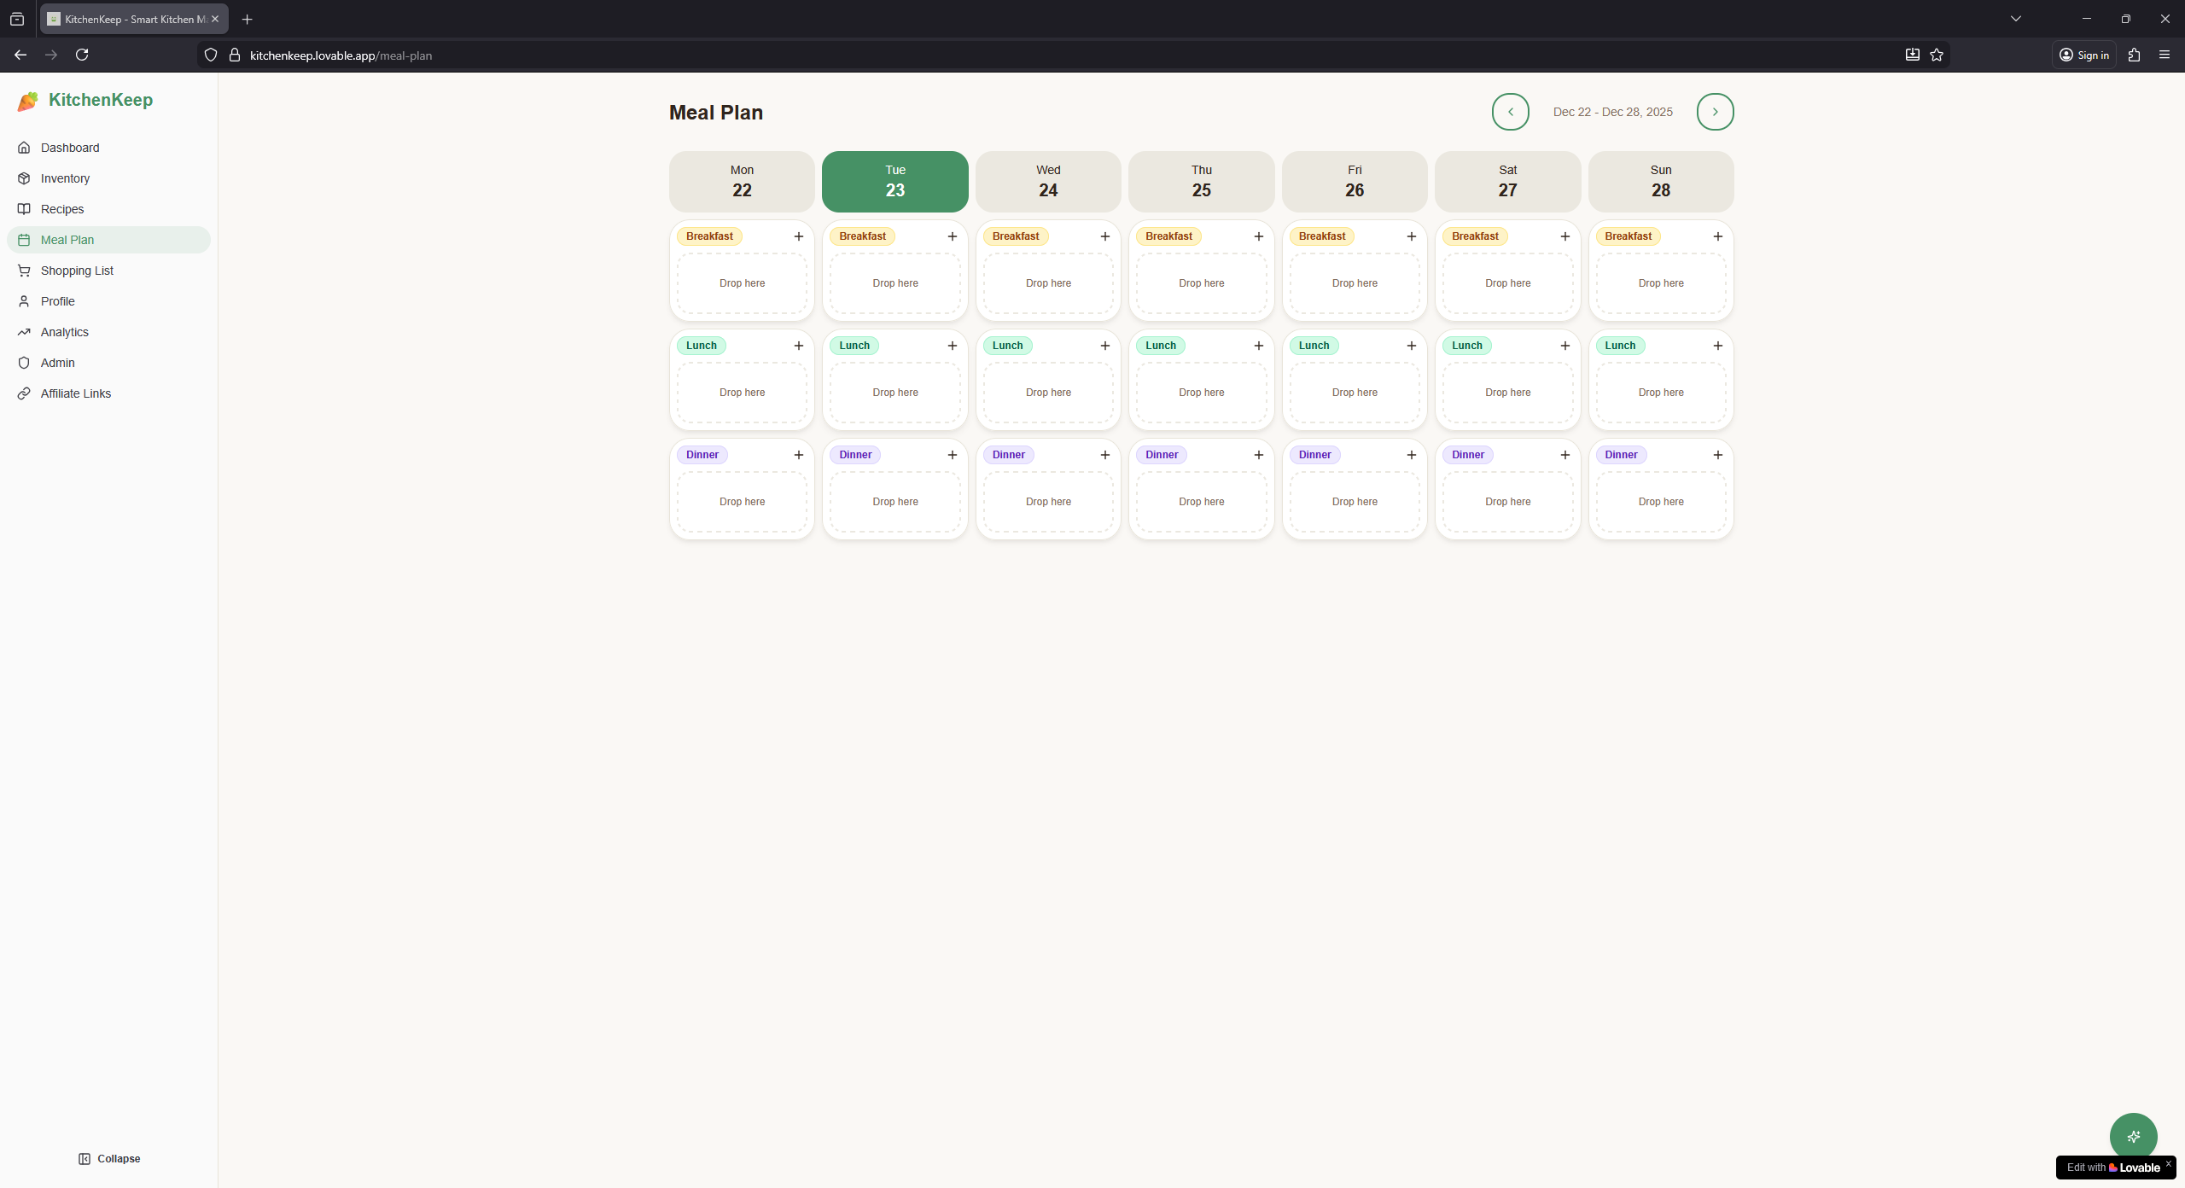Navigate to Analytics in the sidebar
Image resolution: width=2185 pixels, height=1188 pixels.
64,332
